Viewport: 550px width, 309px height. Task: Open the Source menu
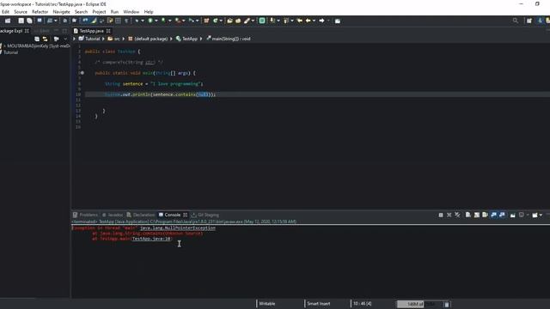pyautogui.click(x=21, y=11)
